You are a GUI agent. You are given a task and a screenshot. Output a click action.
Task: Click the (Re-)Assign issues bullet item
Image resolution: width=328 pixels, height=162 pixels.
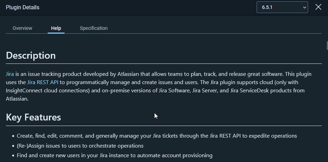(80, 146)
